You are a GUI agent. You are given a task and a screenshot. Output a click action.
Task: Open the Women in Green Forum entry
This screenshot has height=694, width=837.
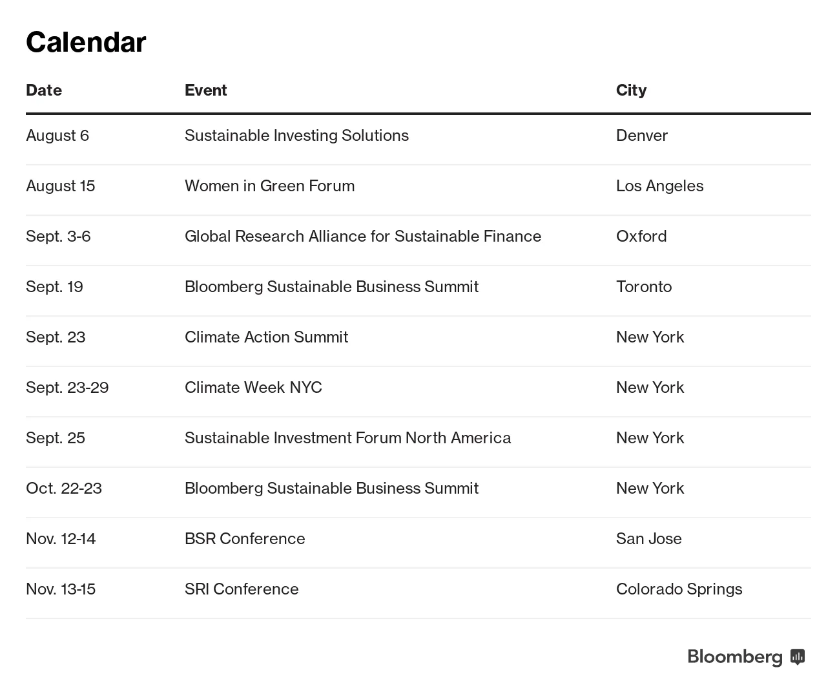click(x=269, y=185)
